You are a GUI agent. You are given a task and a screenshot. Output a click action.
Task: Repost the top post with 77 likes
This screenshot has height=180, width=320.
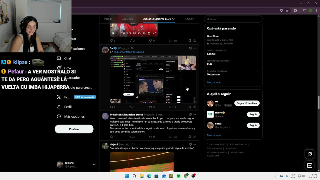[132, 41]
